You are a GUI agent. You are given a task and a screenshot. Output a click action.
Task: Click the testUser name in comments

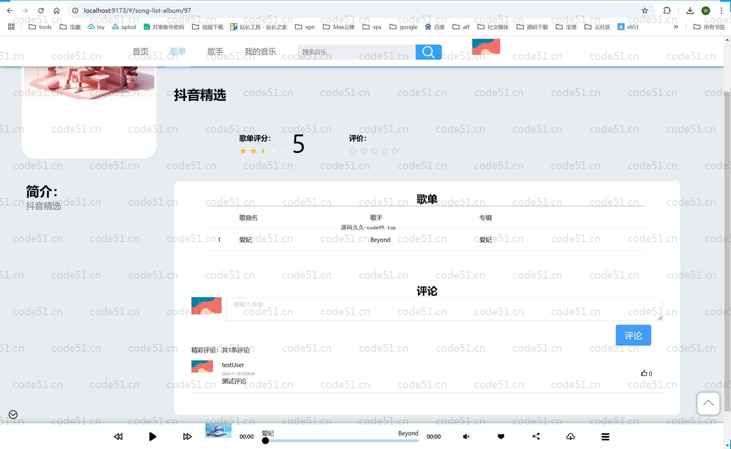click(x=233, y=365)
